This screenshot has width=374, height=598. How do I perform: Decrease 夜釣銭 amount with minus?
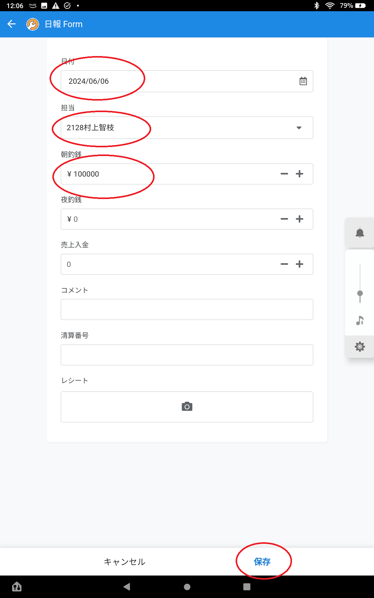[284, 219]
